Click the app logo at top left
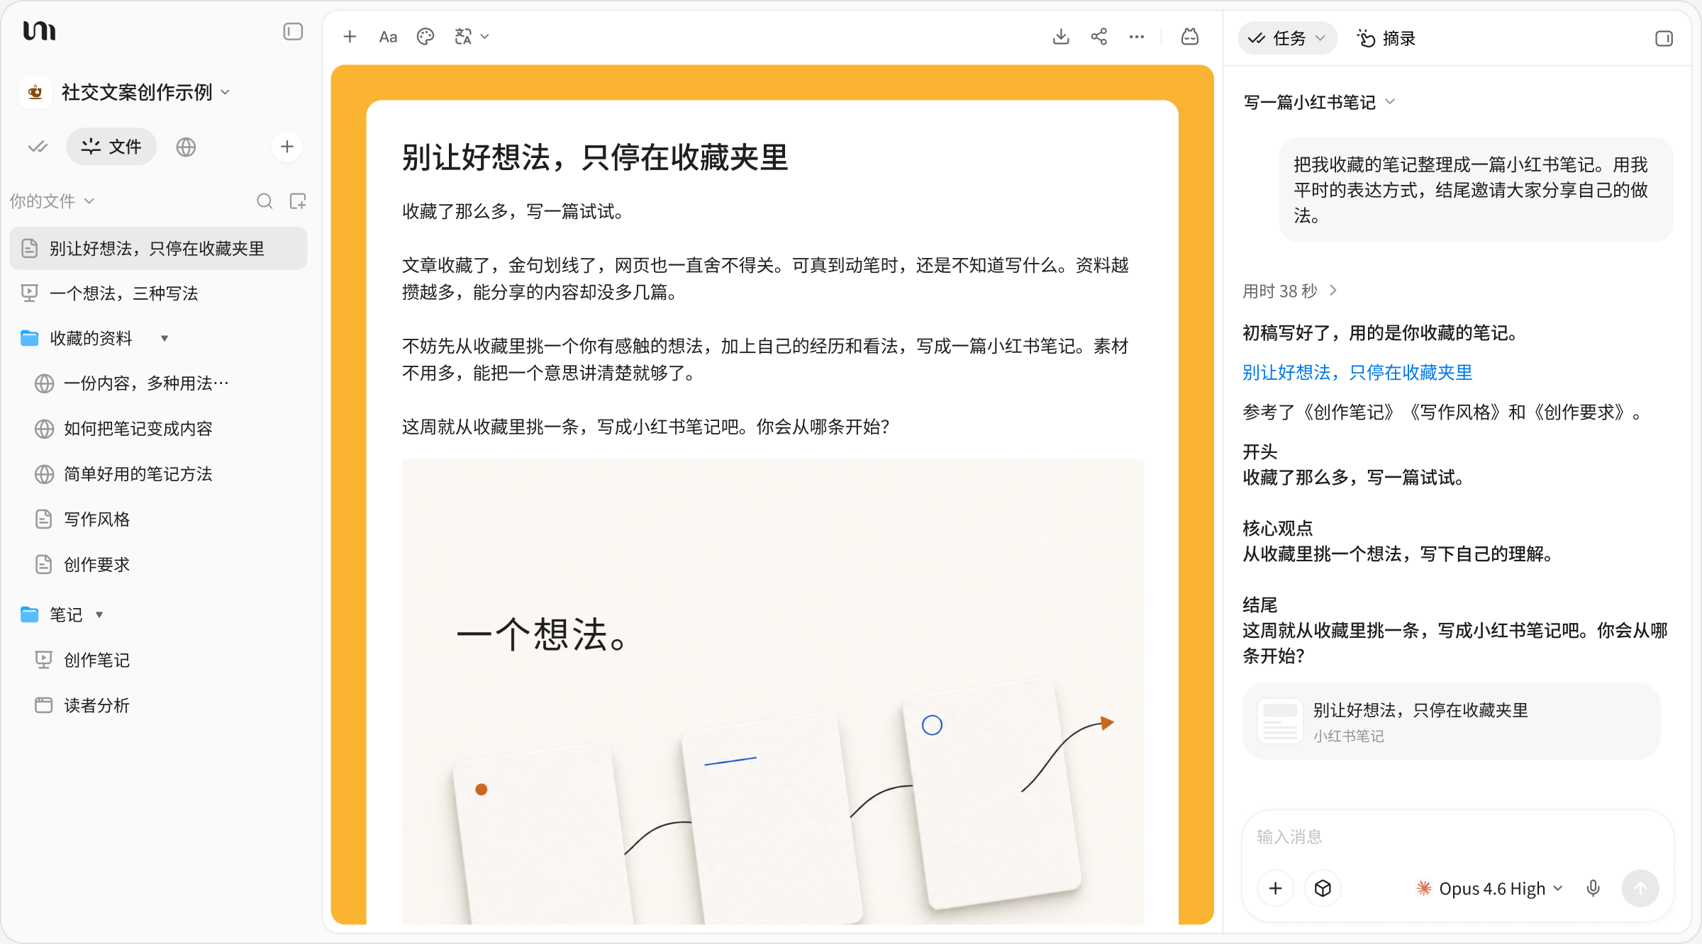Image resolution: width=1702 pixels, height=944 pixels. (x=39, y=31)
